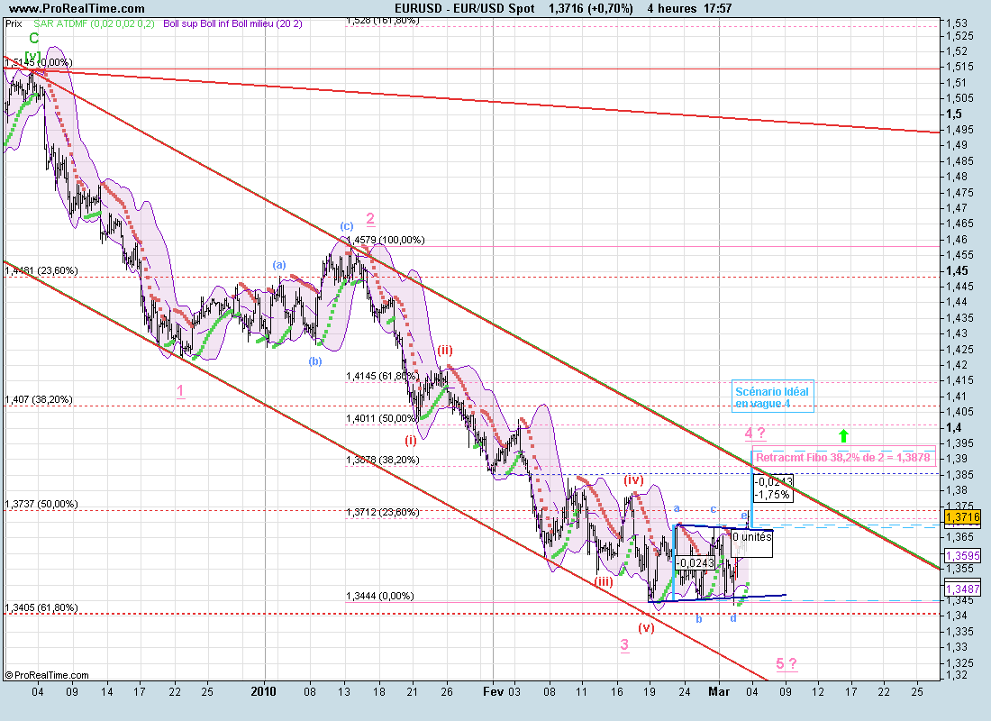Click the '1,3737 (50,00%)' Fibonacci label

(x=41, y=504)
